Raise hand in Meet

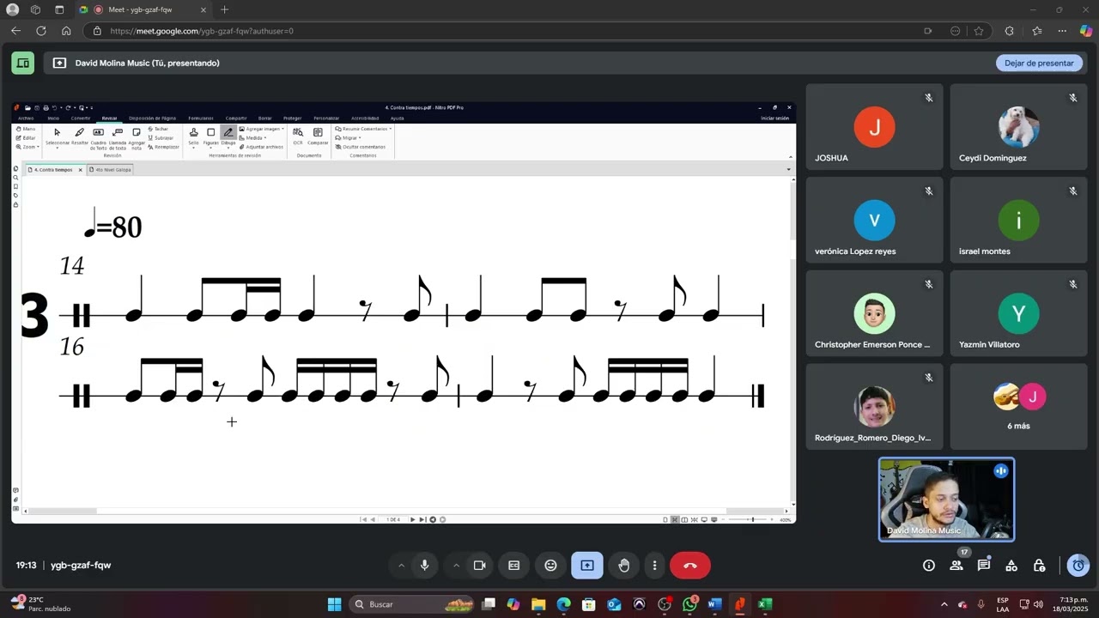[624, 566]
